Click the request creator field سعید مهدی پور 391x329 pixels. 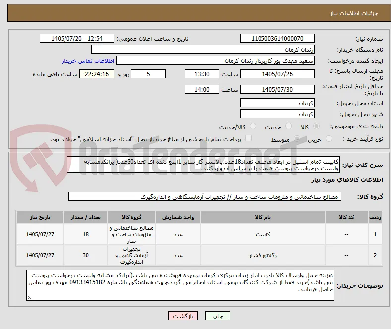click(215, 61)
